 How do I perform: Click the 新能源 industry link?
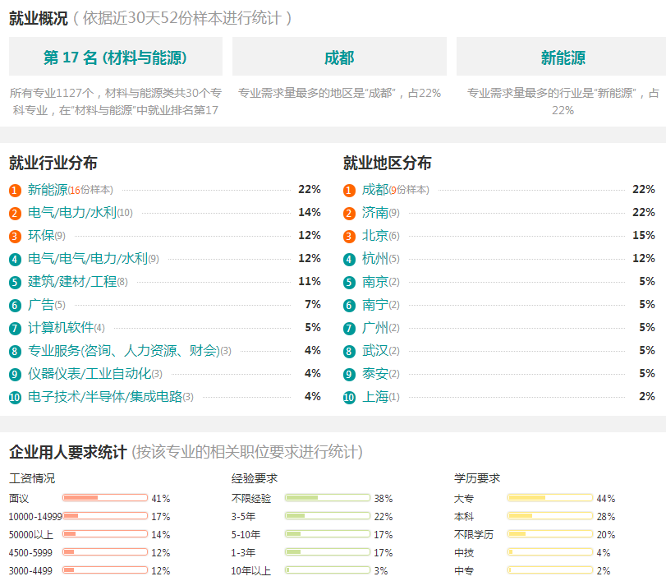point(48,190)
